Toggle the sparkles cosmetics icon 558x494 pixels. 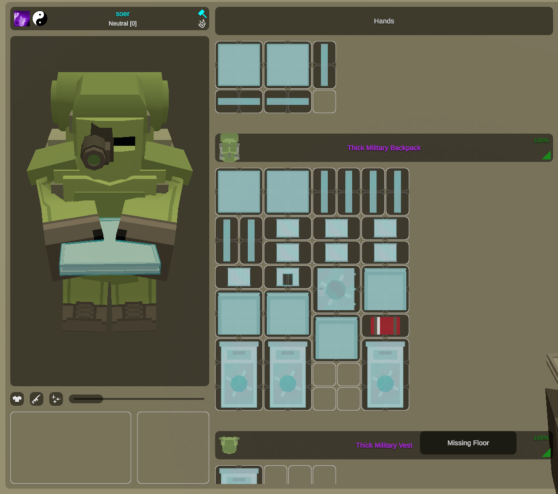coord(56,398)
